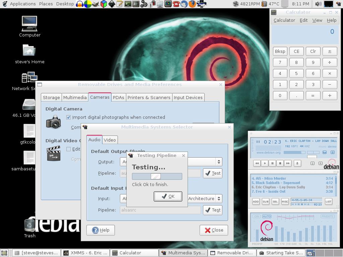Select playlist track Eve 6 - Inside Out
343x257 pixels.
(292, 191)
